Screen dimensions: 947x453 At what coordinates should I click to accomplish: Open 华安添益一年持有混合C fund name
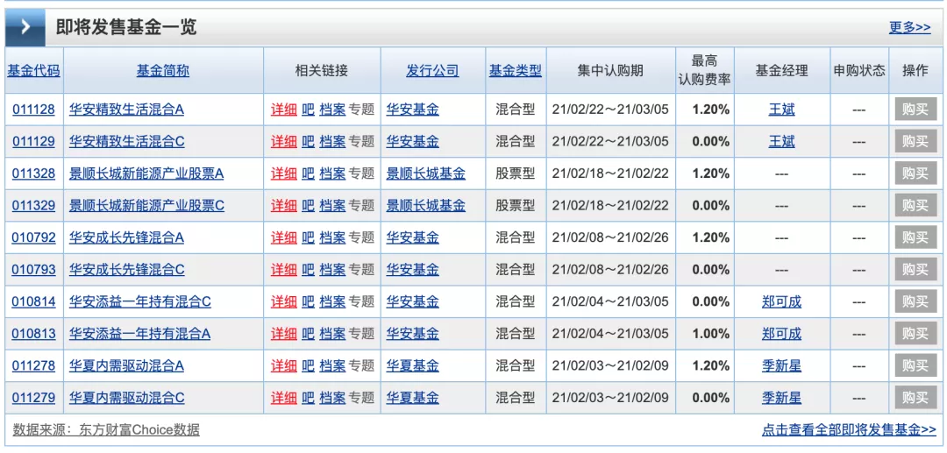click(x=140, y=301)
